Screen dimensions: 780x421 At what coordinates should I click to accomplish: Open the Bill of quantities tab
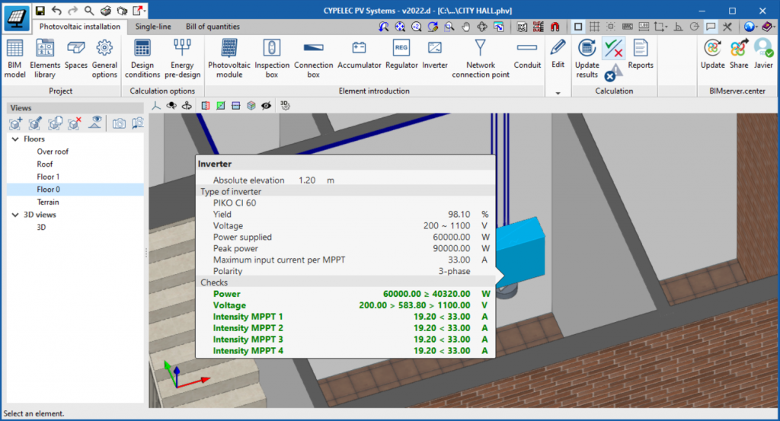point(213,27)
